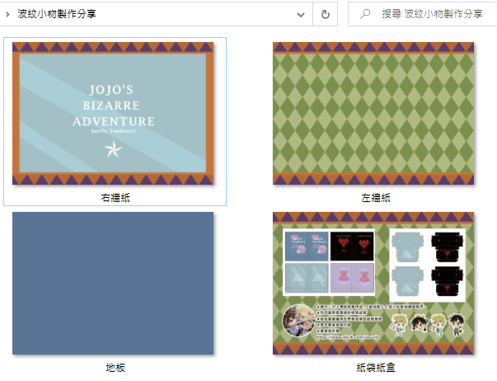Click the magnifier search icon
This screenshot has height=381, width=497.
(x=365, y=14)
